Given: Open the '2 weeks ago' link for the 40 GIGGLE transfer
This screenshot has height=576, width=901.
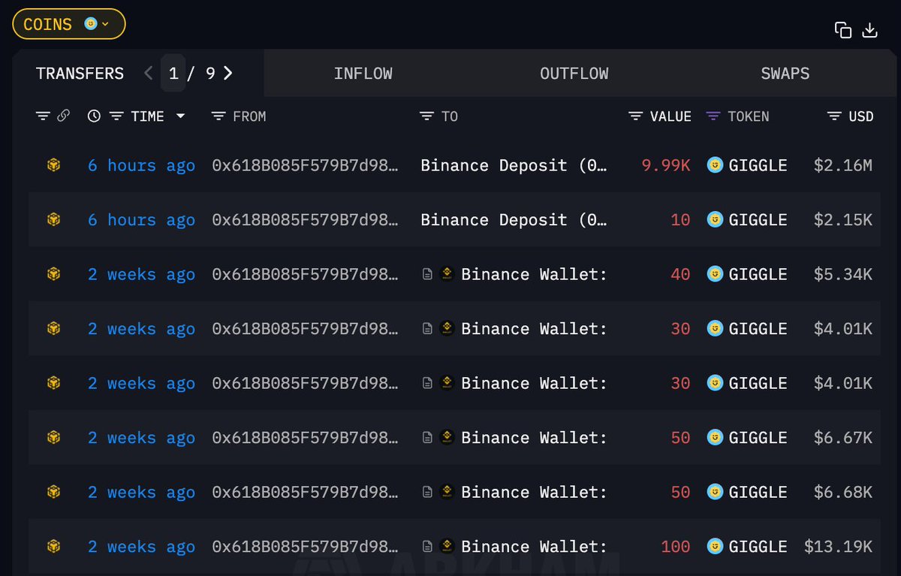Looking at the screenshot, I should click(141, 274).
